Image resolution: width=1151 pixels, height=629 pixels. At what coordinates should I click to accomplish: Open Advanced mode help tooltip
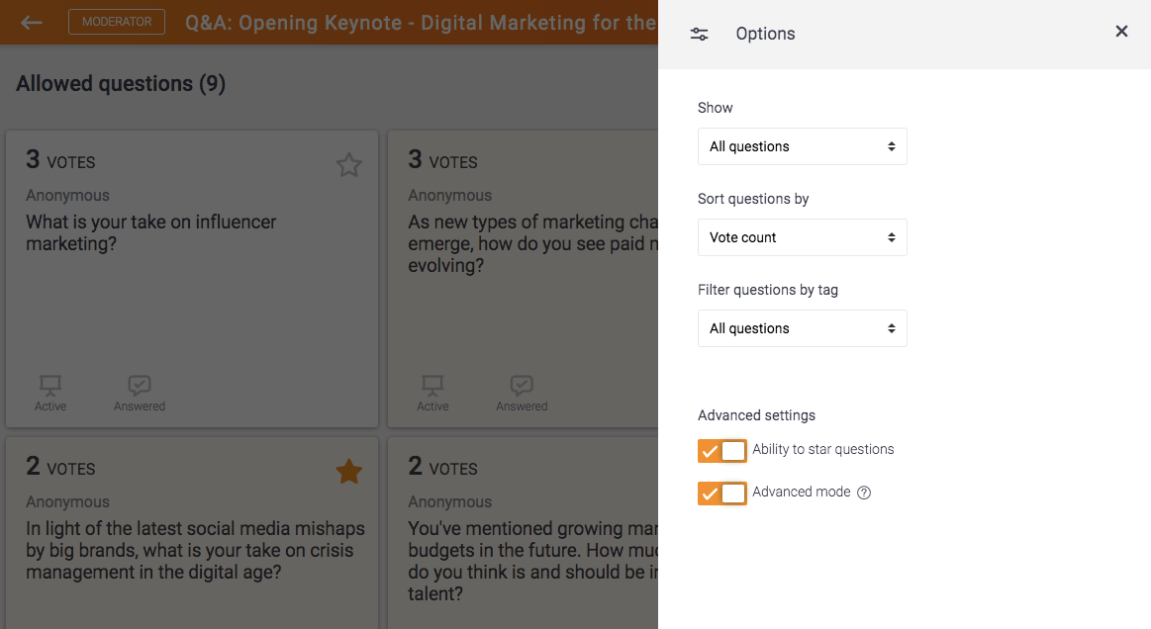click(864, 493)
